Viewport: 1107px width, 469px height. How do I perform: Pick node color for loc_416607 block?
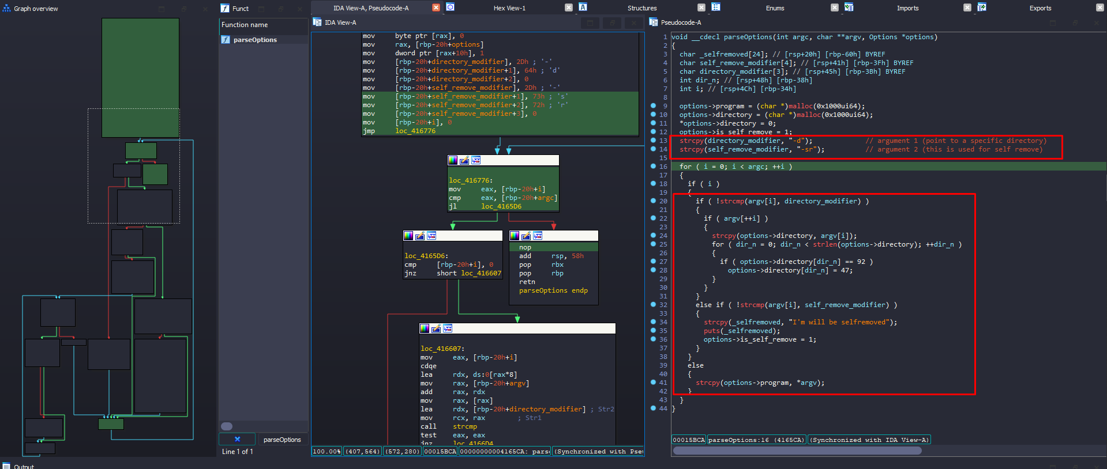click(425, 328)
